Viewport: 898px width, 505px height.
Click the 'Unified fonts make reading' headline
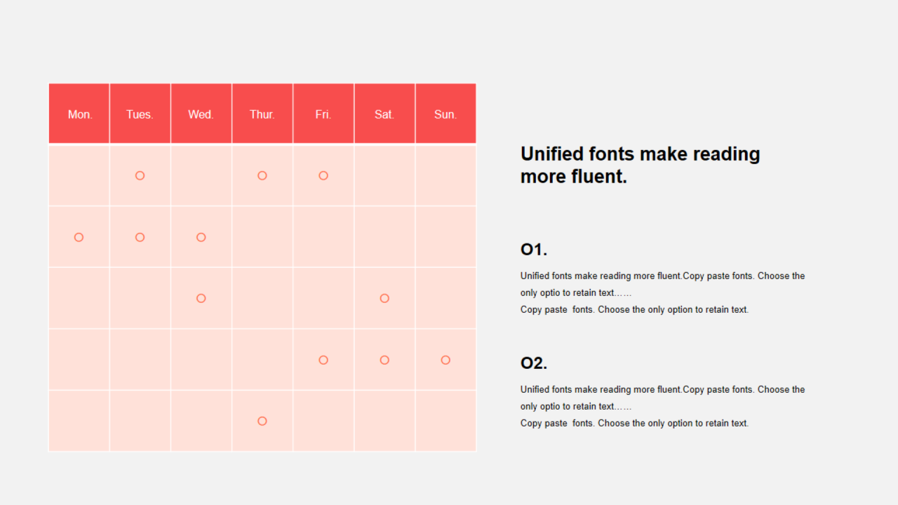[x=640, y=165]
